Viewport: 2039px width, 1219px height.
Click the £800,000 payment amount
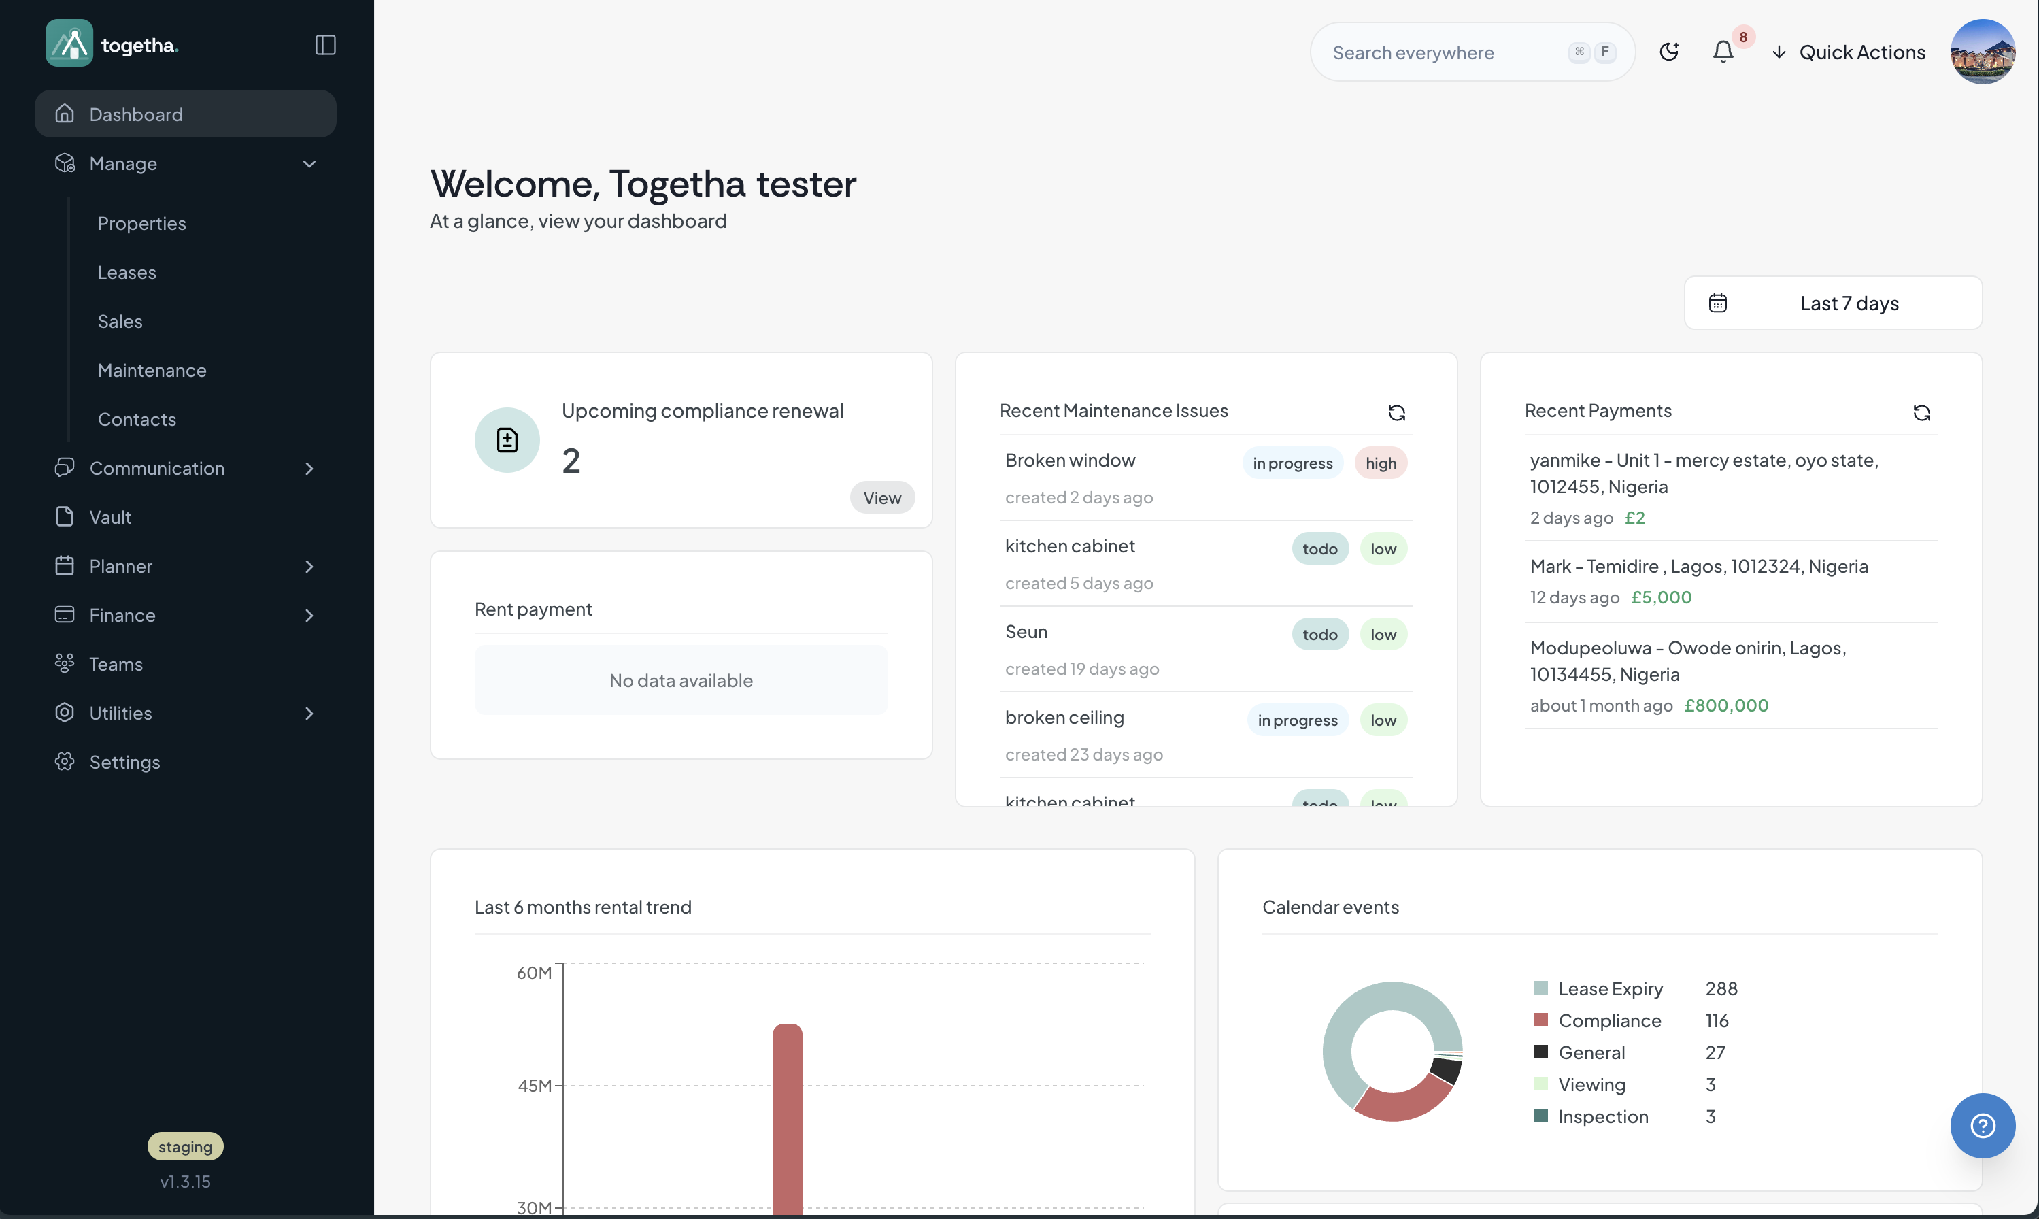1726,705
